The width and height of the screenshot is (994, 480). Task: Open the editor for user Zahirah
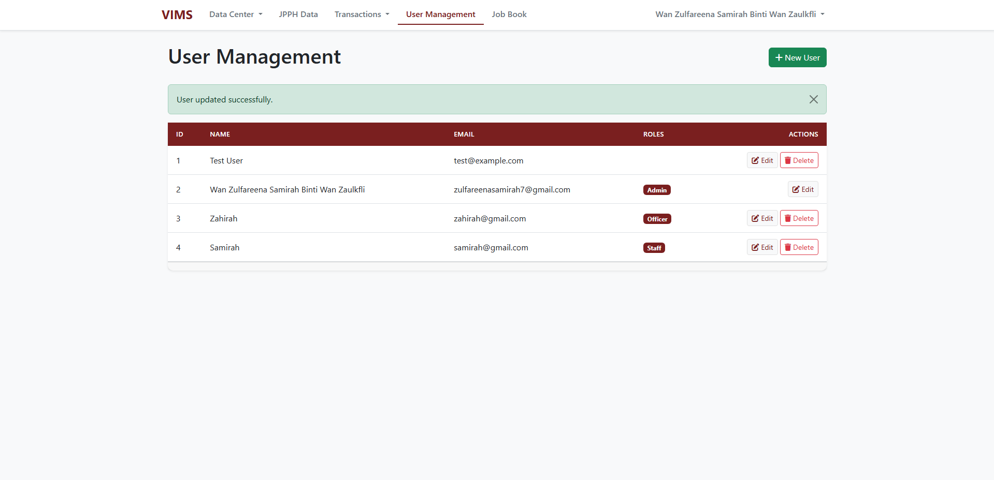[762, 218]
